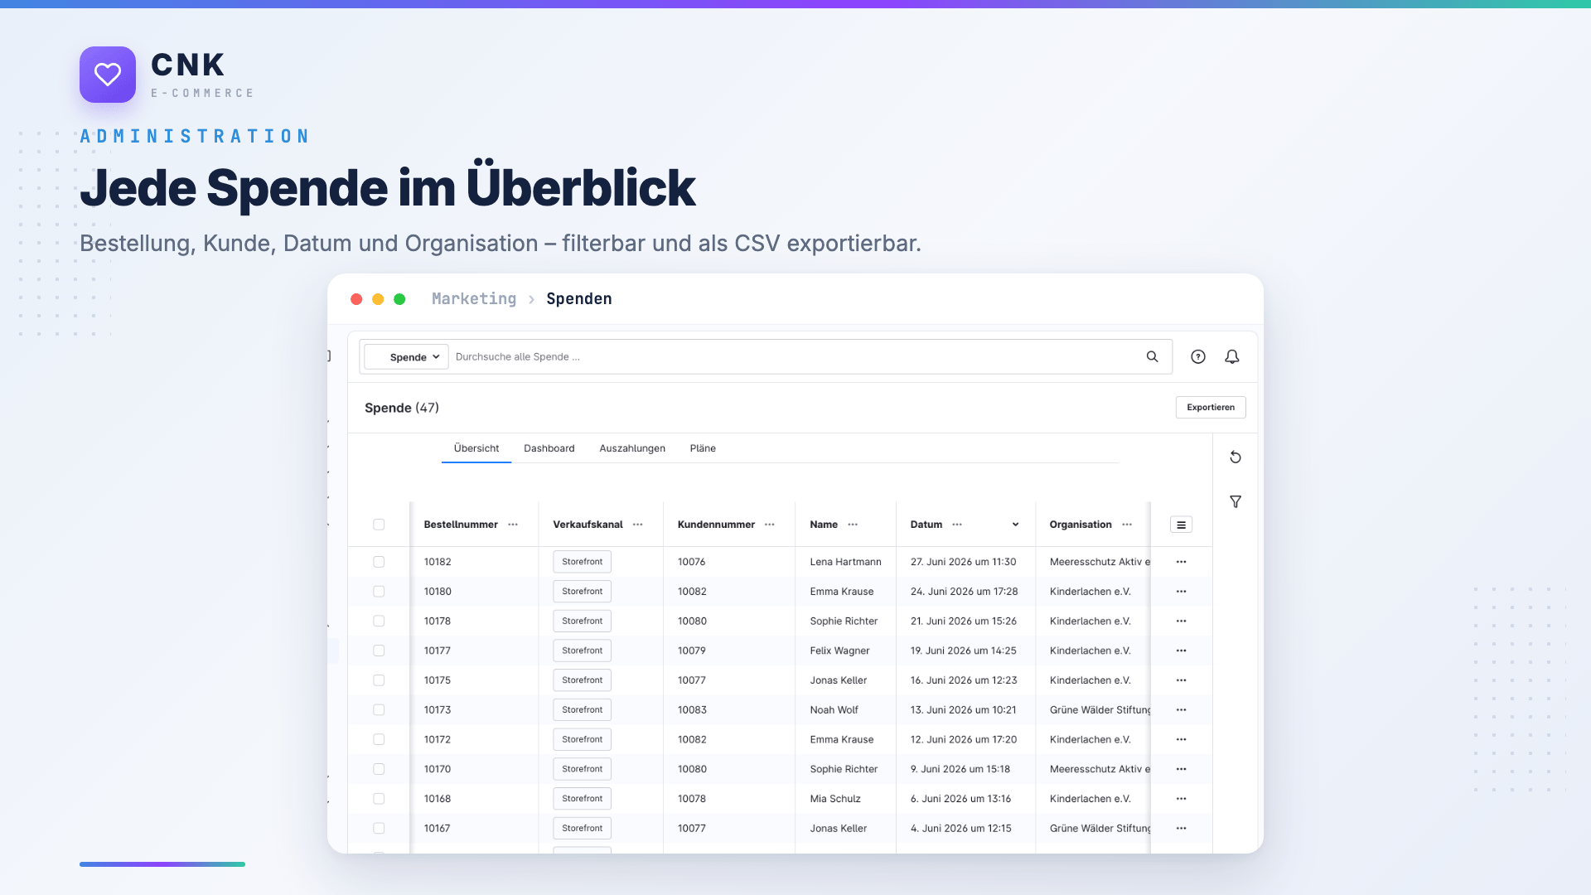Select checkbox for order 10175
Viewport: 1591px width, 895px height.
click(379, 680)
